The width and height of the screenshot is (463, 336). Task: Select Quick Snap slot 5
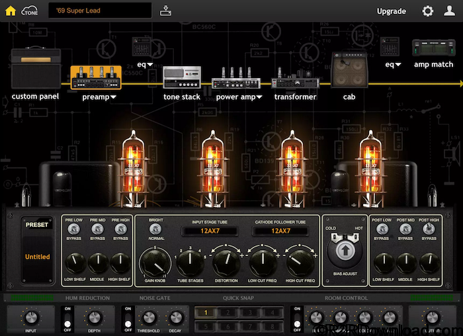coord(206,326)
